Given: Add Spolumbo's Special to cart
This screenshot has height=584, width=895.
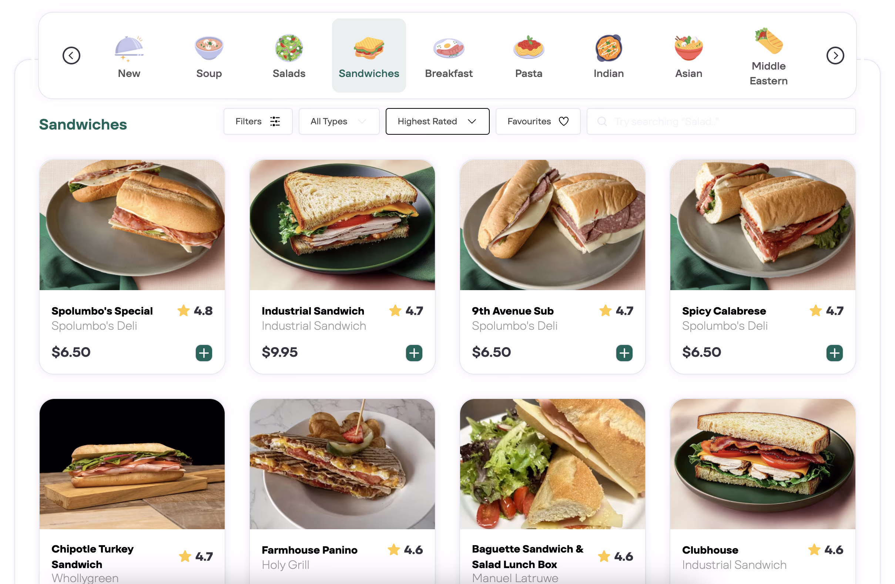Looking at the screenshot, I should [204, 353].
